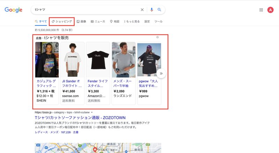Click the ¥41,000 price
The width and height of the screenshot is (279, 153).
[x=68, y=91]
